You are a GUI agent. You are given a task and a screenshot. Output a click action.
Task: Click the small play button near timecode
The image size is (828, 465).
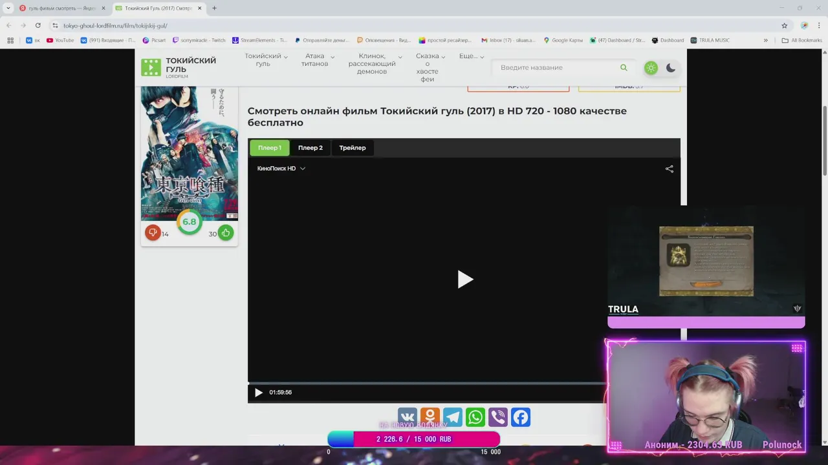[258, 393]
